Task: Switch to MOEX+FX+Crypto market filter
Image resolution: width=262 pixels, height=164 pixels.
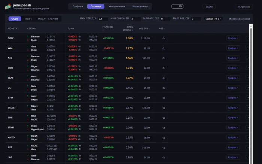Action: tap(48, 19)
